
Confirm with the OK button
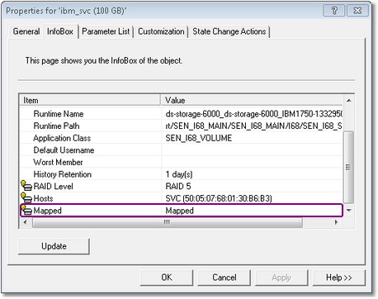point(167,278)
